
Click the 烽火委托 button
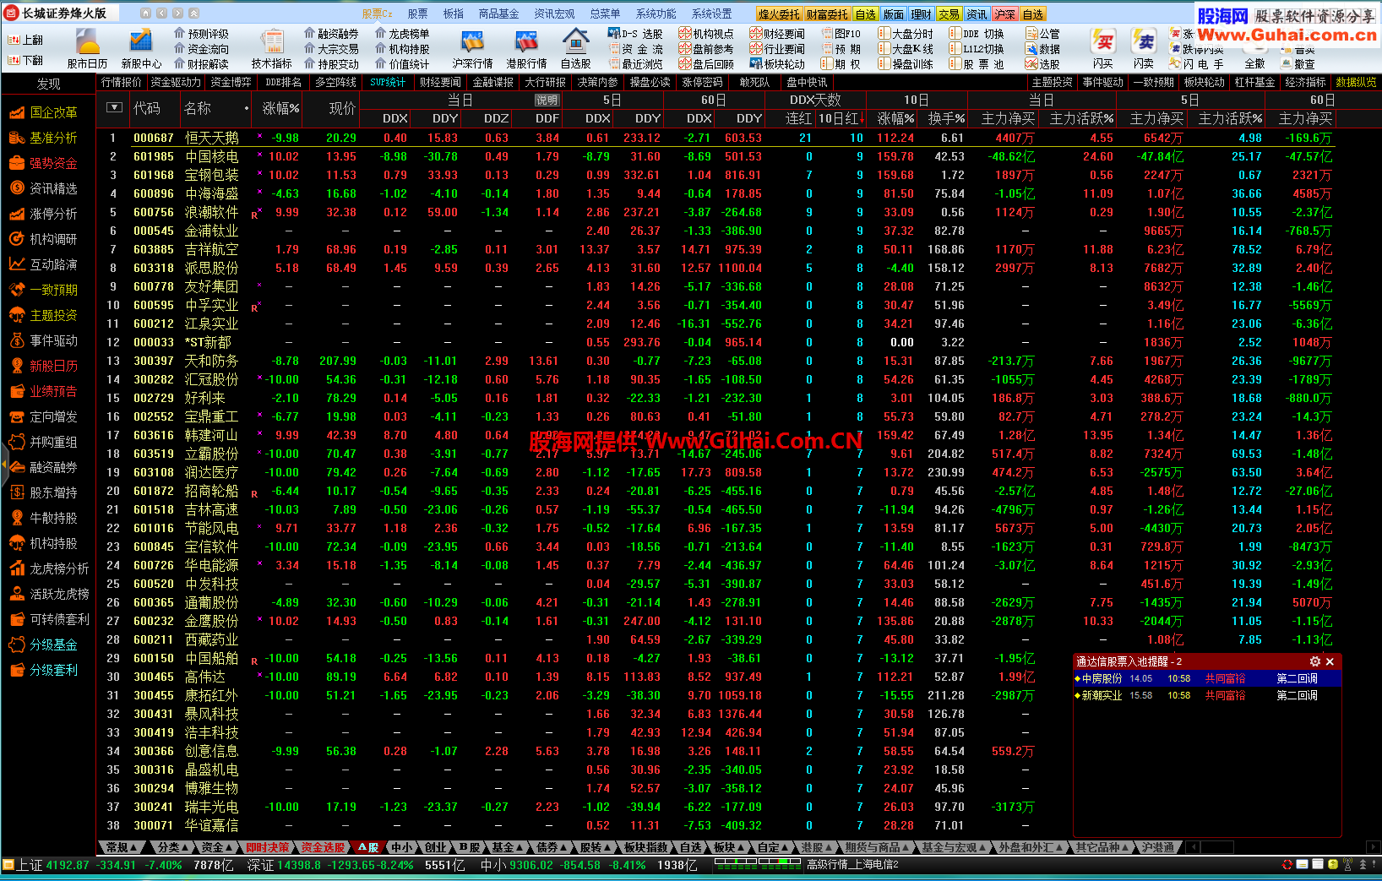pyautogui.click(x=779, y=14)
